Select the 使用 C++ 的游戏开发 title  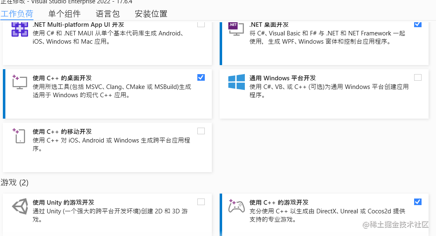(x=279, y=203)
